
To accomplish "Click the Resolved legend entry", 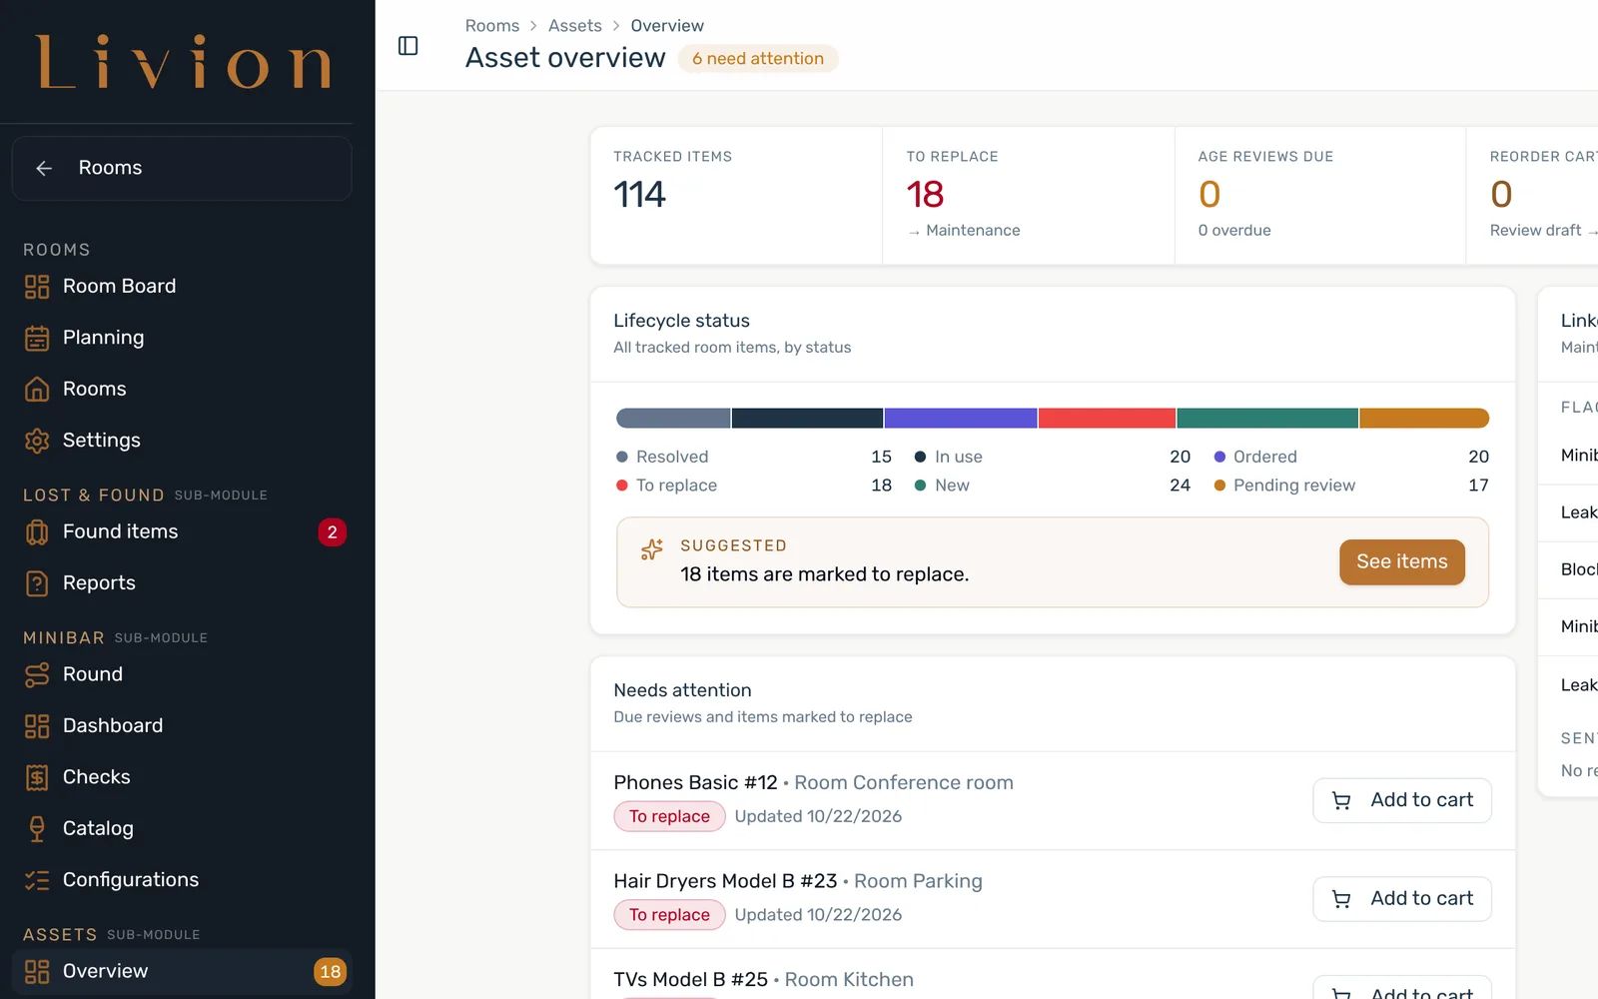I will click(x=754, y=457).
